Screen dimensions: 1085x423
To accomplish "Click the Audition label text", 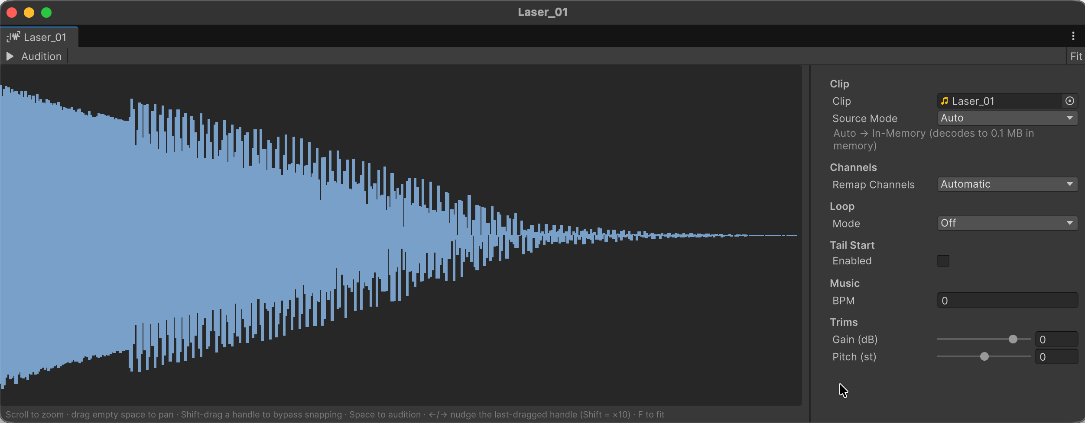I will (41, 56).
